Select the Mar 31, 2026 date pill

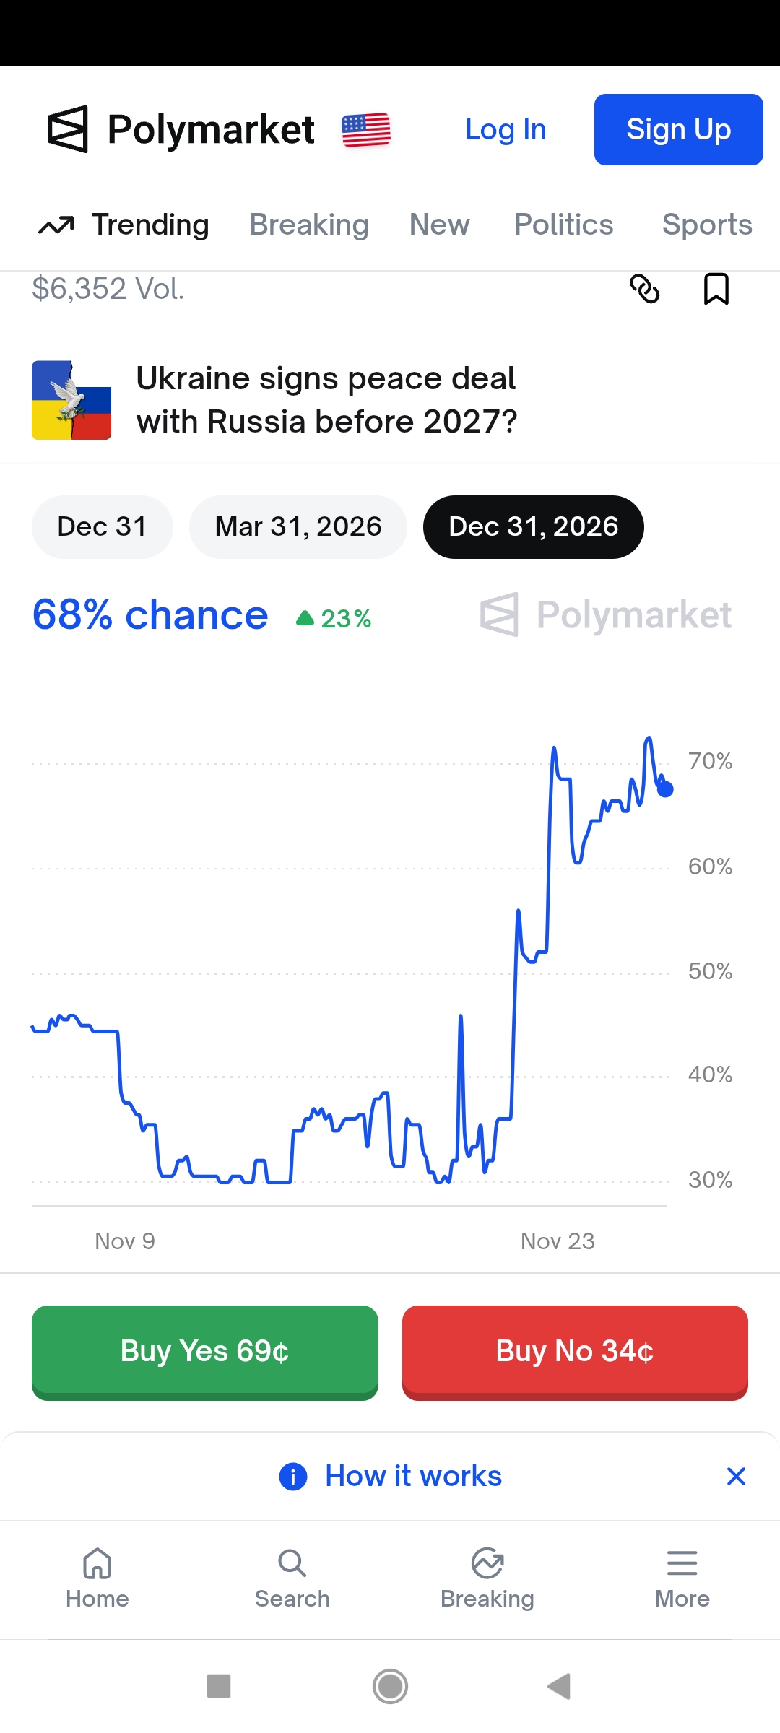298,527
